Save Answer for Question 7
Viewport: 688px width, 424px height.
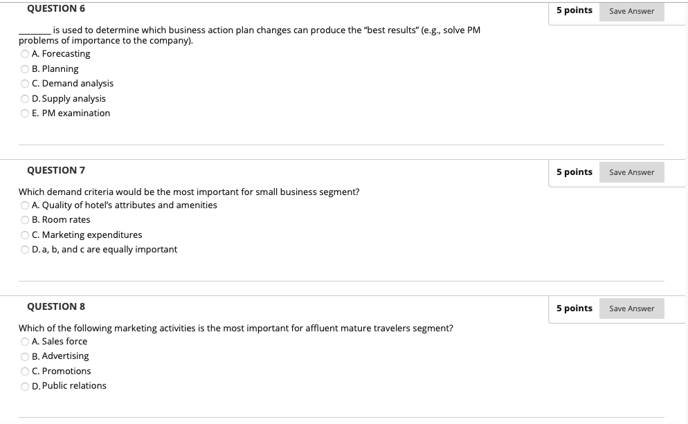click(x=631, y=172)
